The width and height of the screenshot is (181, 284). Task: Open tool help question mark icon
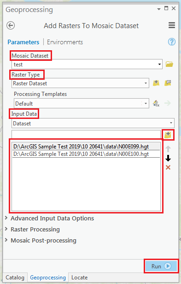tap(172, 42)
